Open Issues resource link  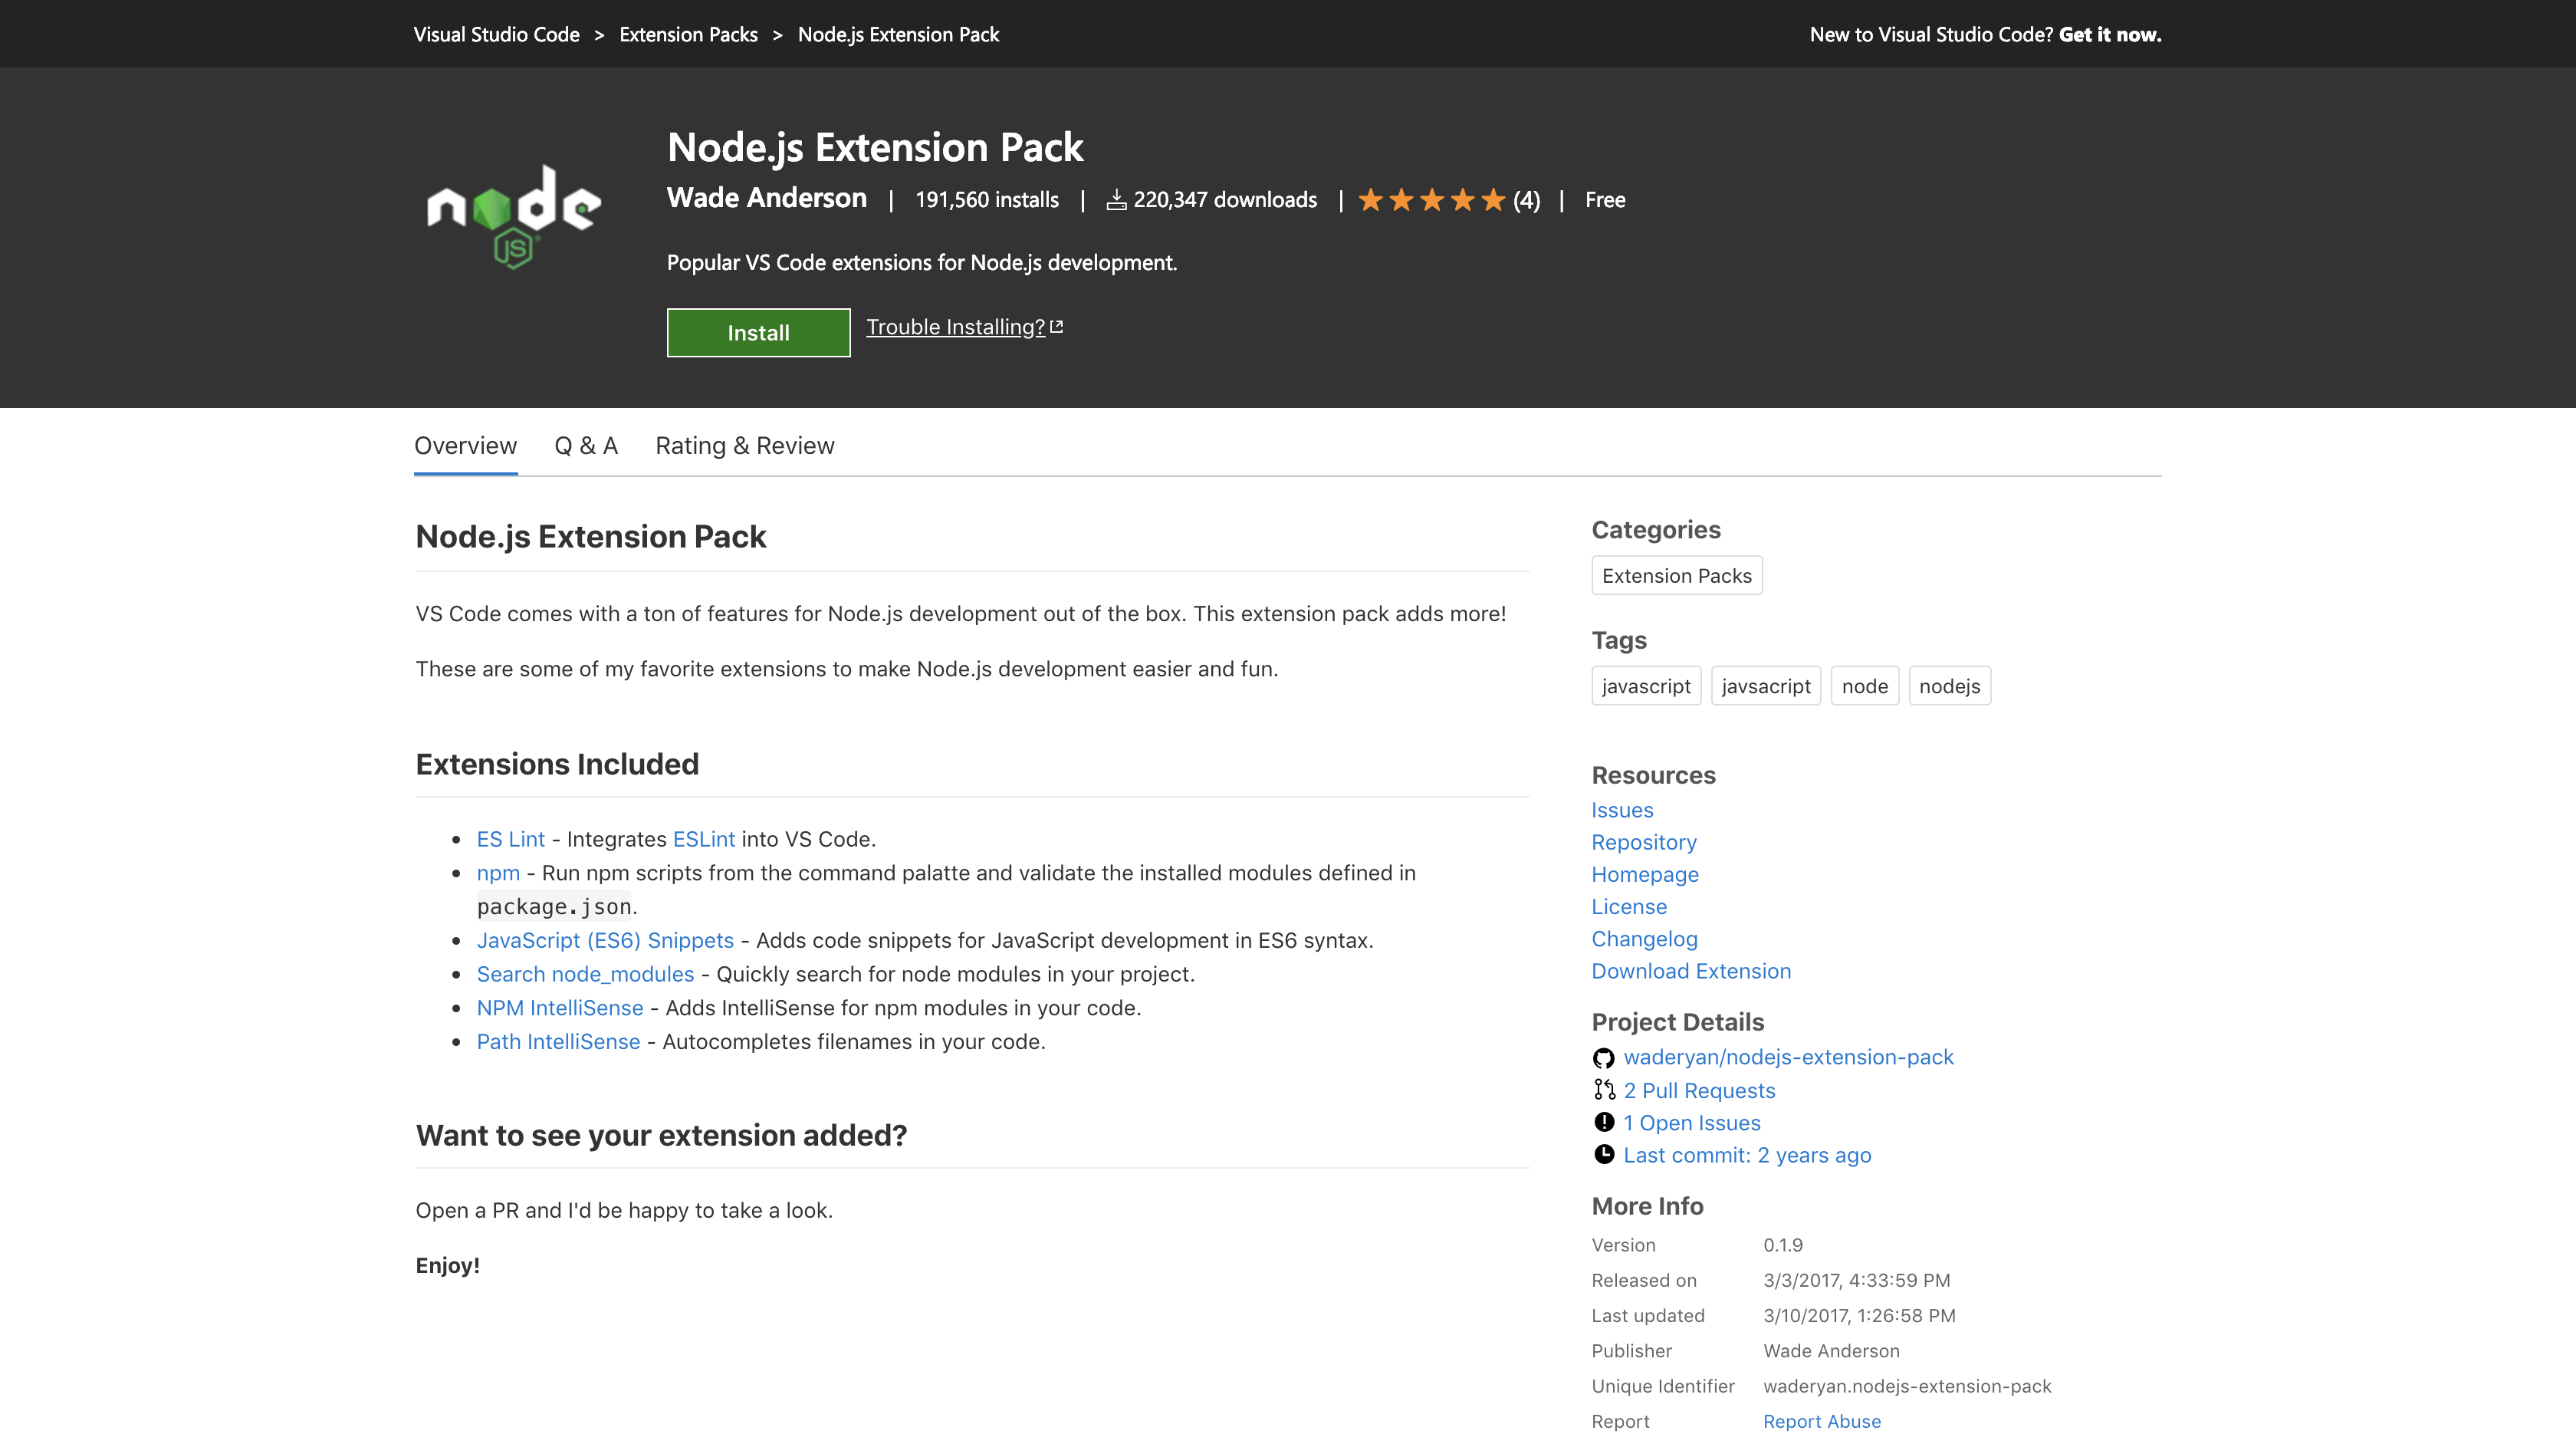coord(1622,810)
